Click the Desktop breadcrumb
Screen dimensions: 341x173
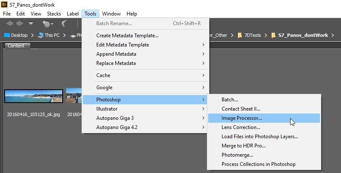(x=19, y=35)
